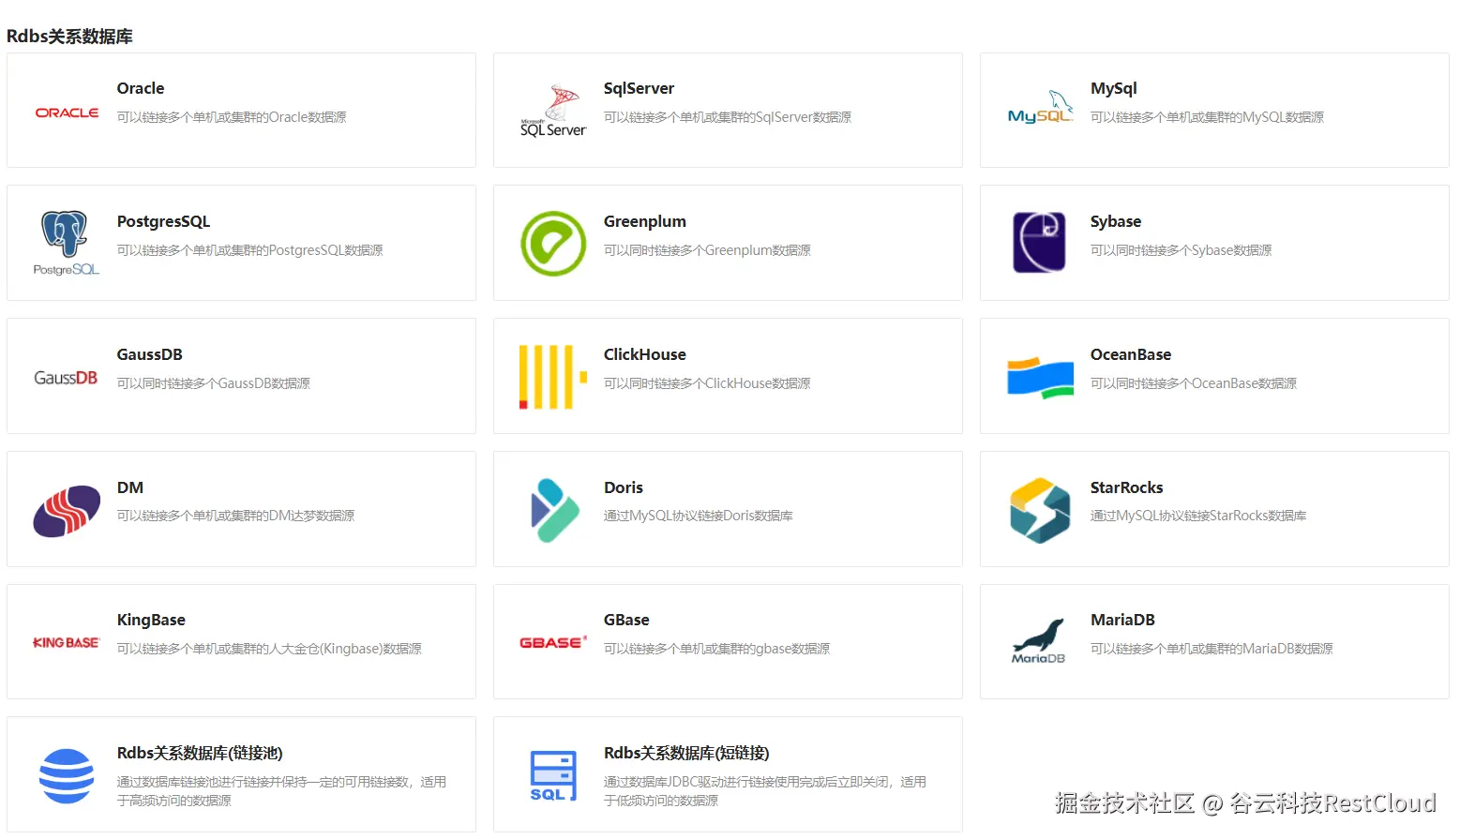Click description 可以链接多个单机或集群的MySQL数据源
This screenshot has width=1460, height=839.
[1207, 117]
